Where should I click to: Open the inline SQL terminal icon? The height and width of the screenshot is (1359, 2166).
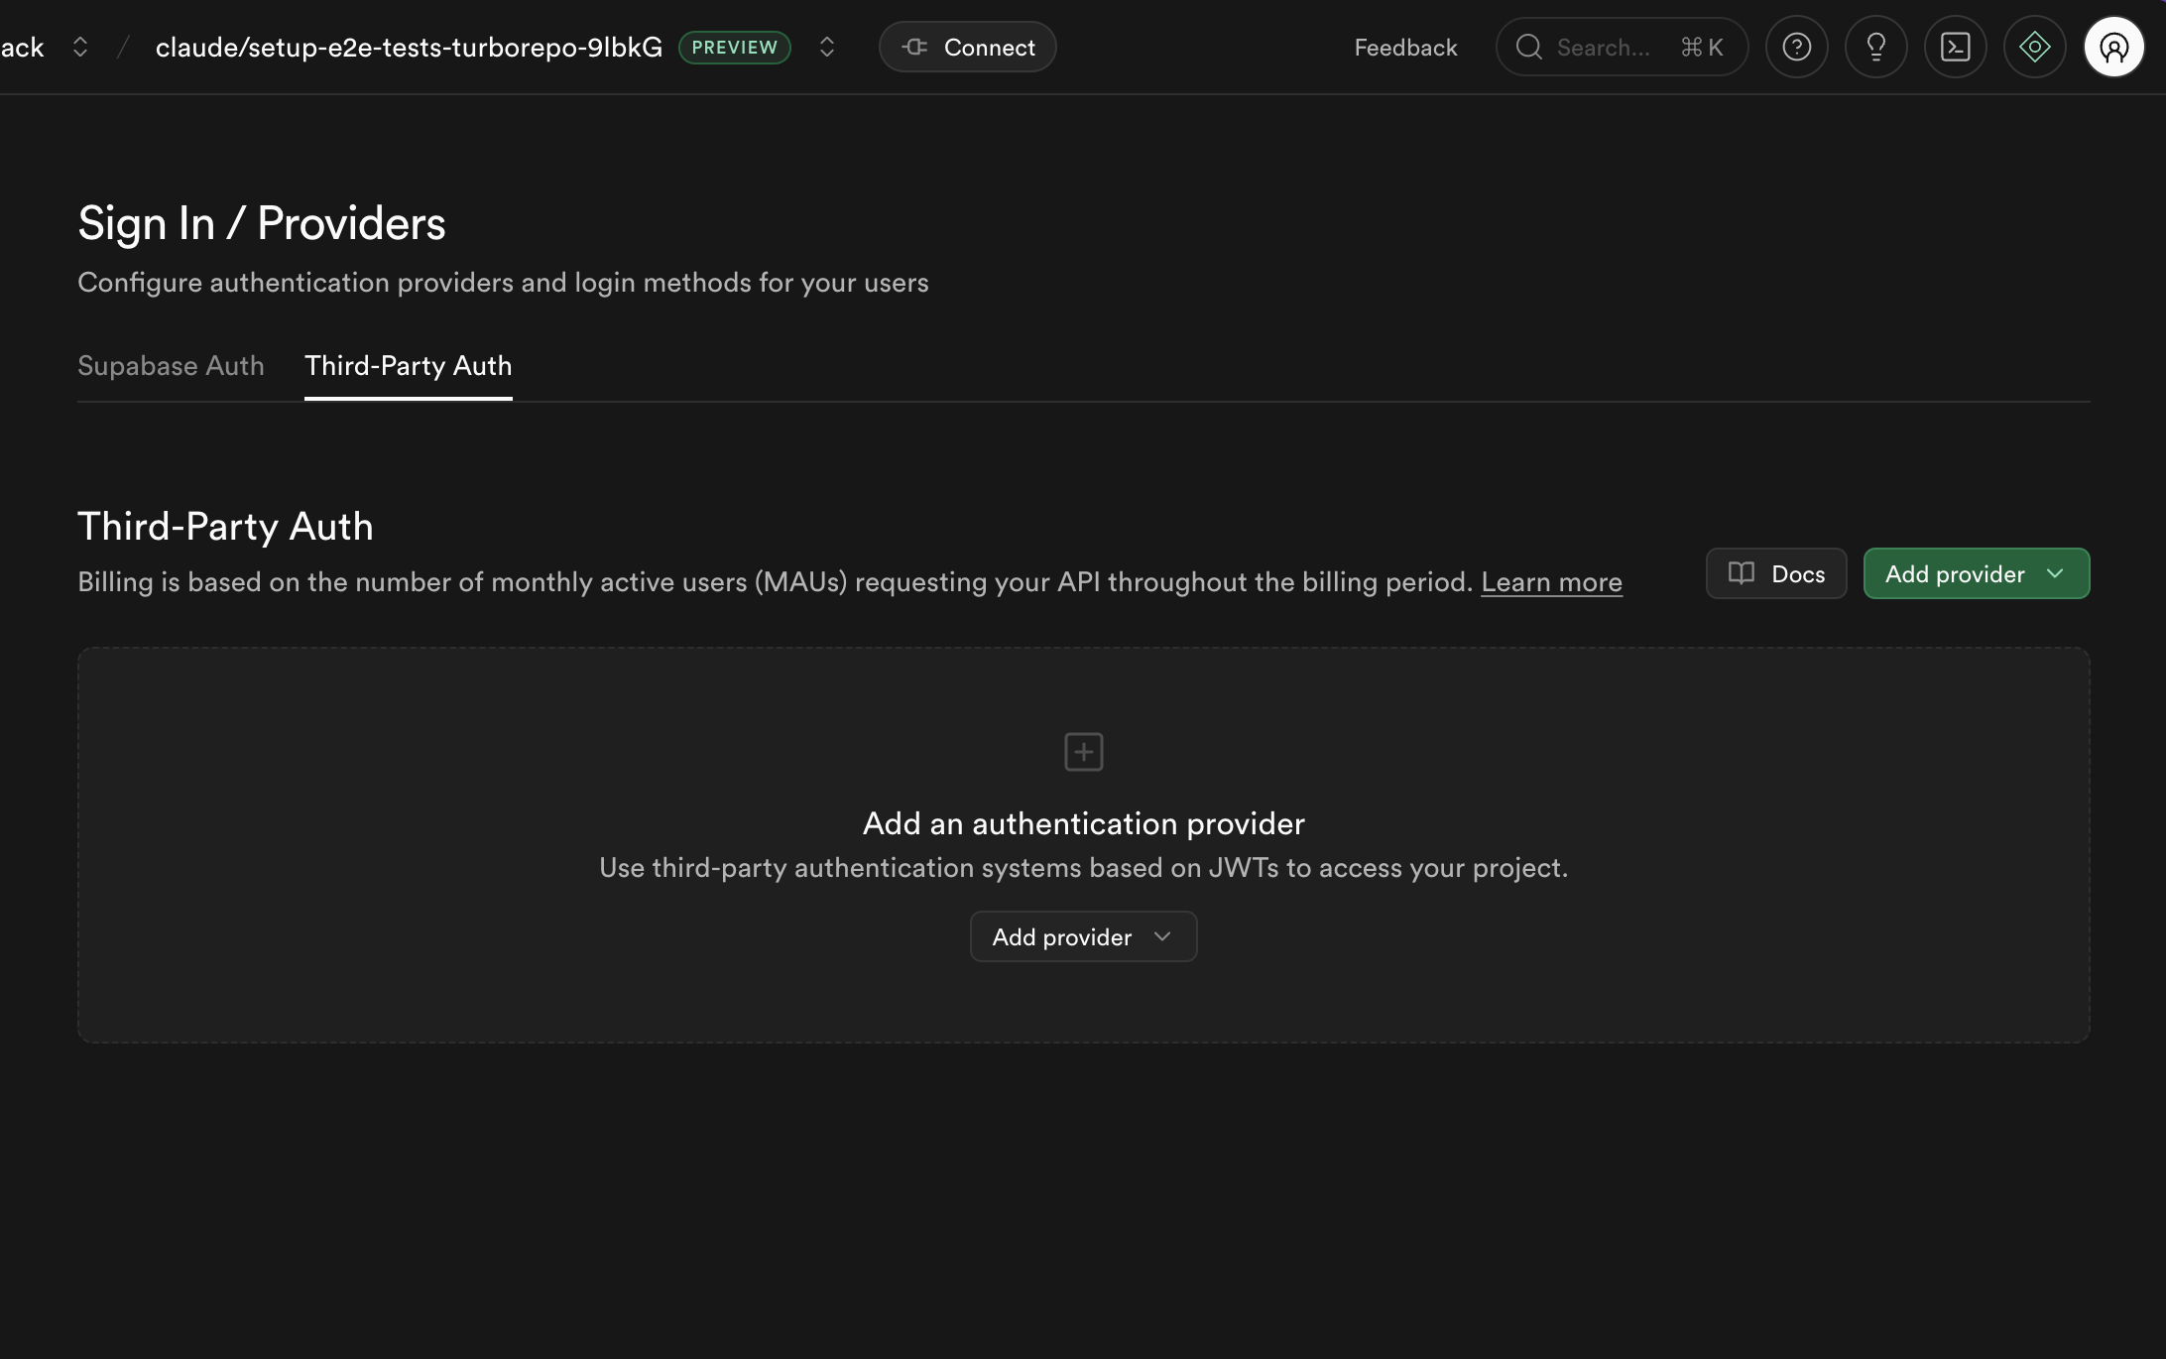point(1955,47)
